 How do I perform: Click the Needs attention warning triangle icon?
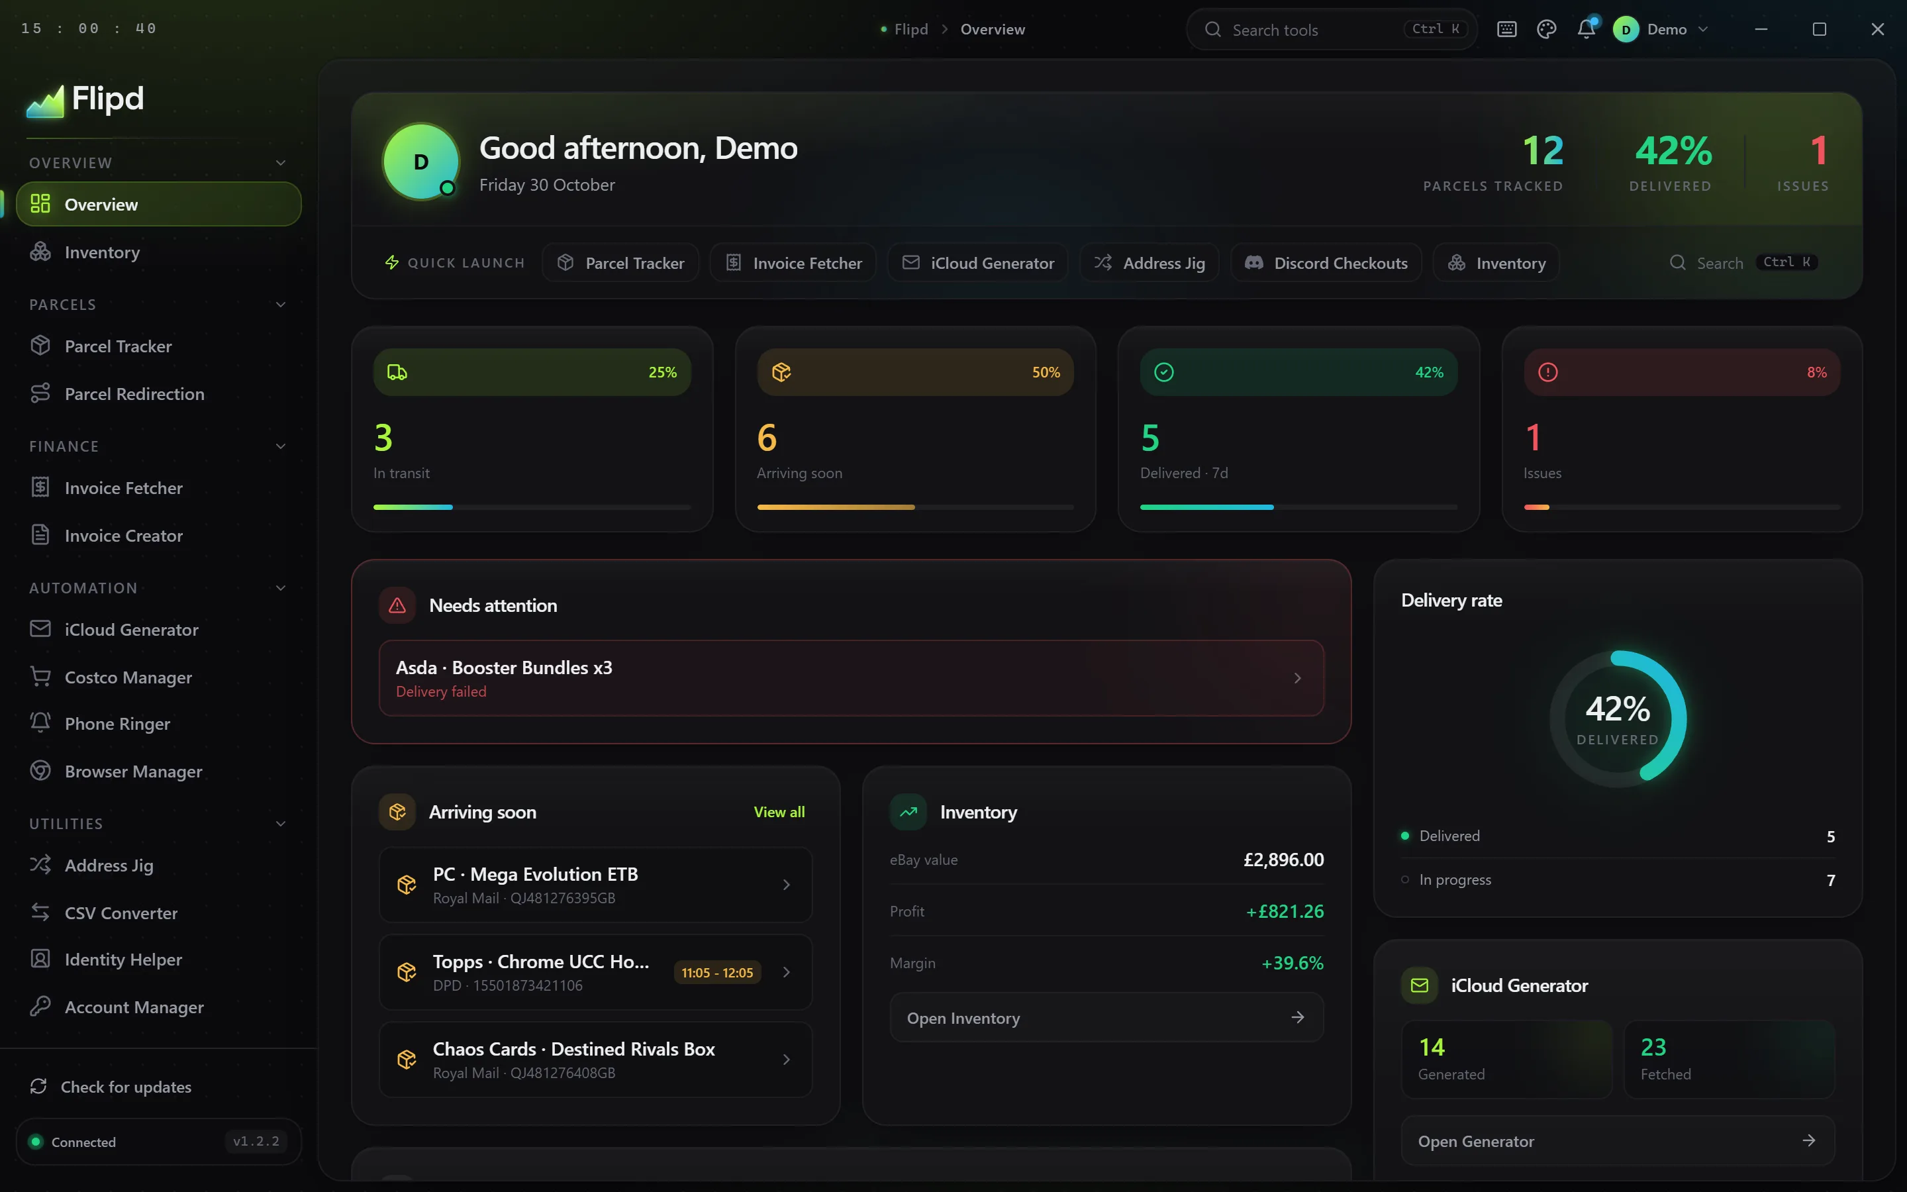coord(397,605)
